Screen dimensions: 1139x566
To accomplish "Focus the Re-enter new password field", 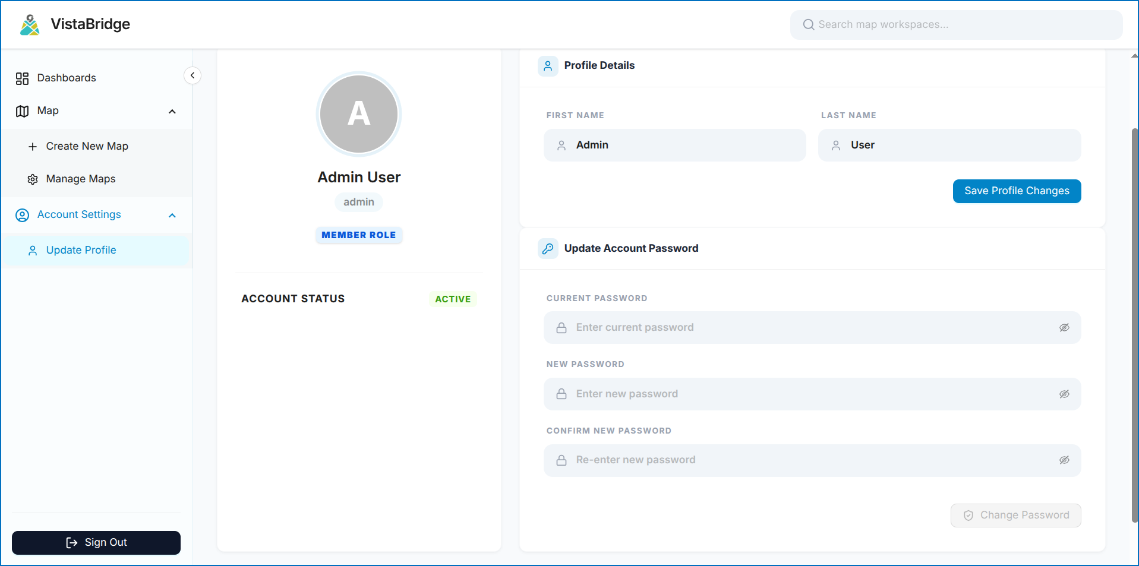I will click(x=812, y=460).
